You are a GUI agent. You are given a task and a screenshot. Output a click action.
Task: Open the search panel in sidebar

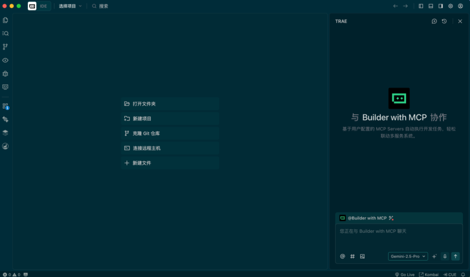click(x=5, y=33)
